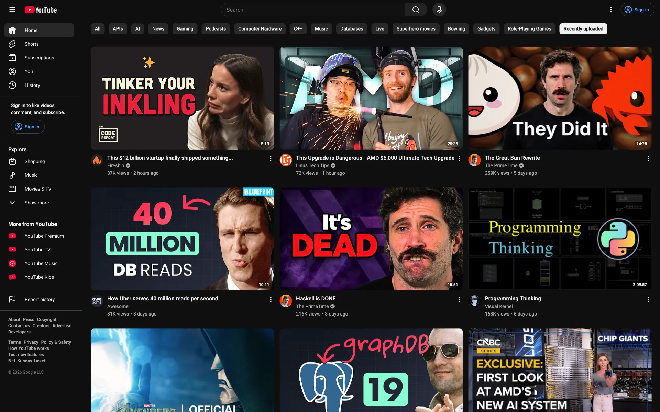Open YouTube Music link
The image size is (660, 412).
pos(39,263)
